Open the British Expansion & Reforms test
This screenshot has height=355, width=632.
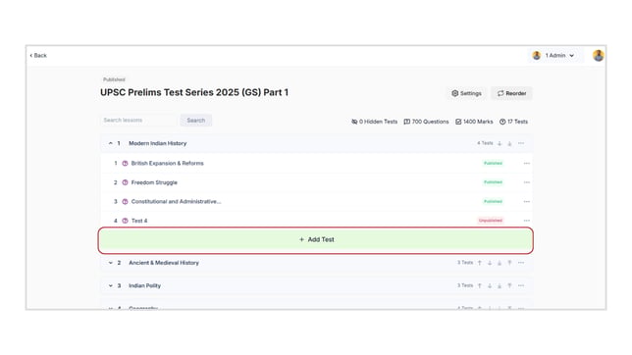click(x=167, y=163)
